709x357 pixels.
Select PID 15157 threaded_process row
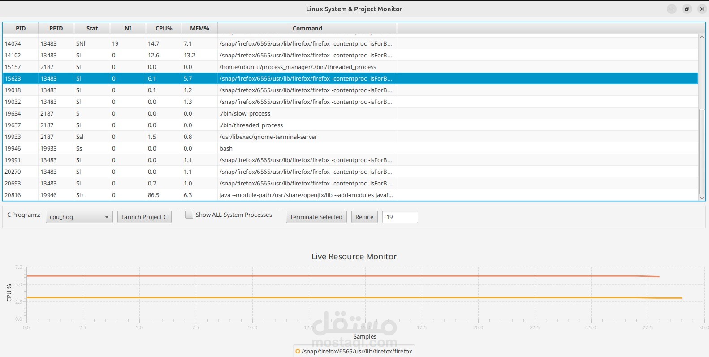[350, 67]
